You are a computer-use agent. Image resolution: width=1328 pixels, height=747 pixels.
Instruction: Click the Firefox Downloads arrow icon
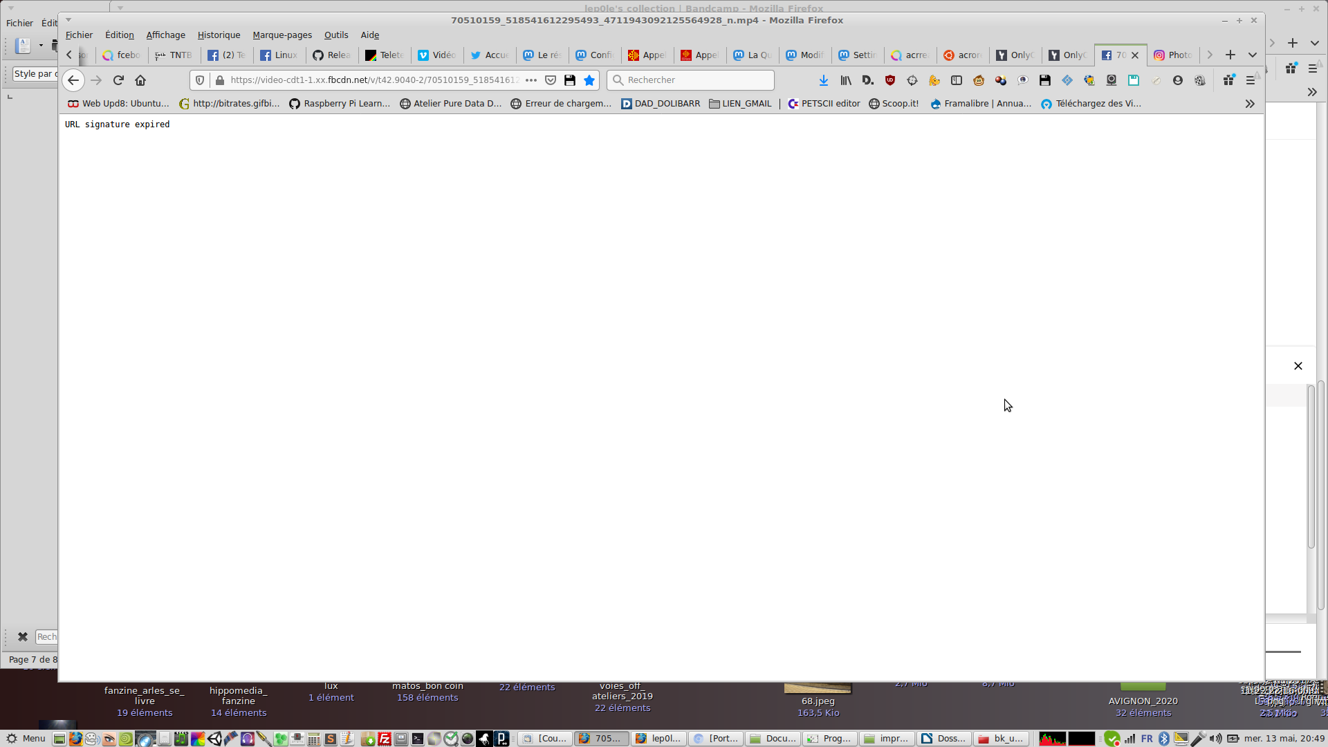[x=823, y=80]
